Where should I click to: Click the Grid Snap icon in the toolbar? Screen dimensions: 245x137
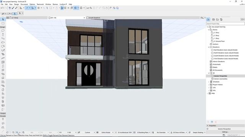point(39,8)
